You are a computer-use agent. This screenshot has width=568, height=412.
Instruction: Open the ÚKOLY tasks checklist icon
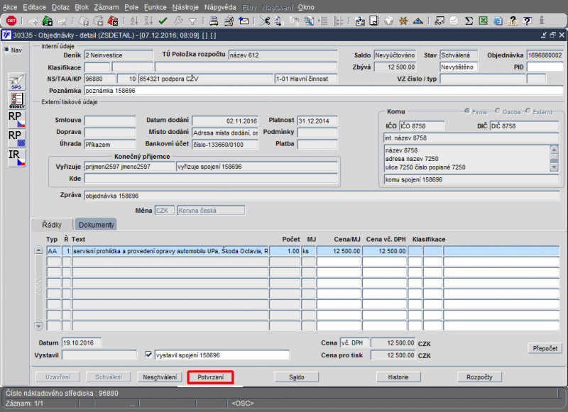(16, 100)
